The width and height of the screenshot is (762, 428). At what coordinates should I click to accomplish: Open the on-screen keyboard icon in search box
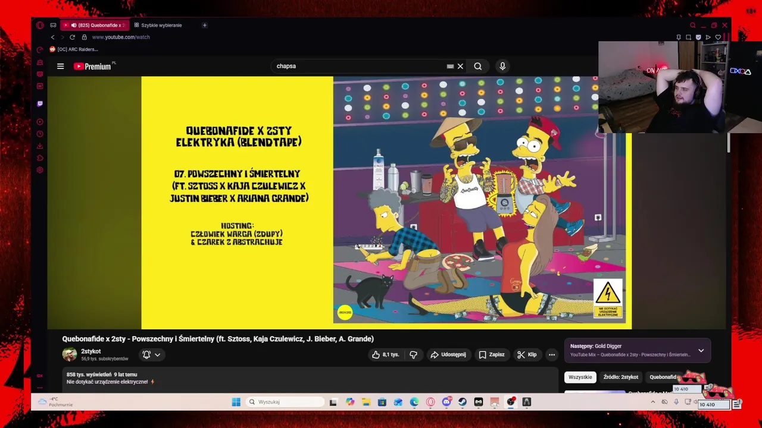pyautogui.click(x=450, y=66)
